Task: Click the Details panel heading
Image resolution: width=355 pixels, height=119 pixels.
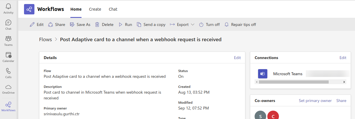Action: (50, 58)
